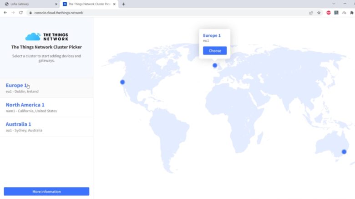This screenshot has height=199, width=355.
Task: Select the North America 1 cluster
Action: pos(46,107)
